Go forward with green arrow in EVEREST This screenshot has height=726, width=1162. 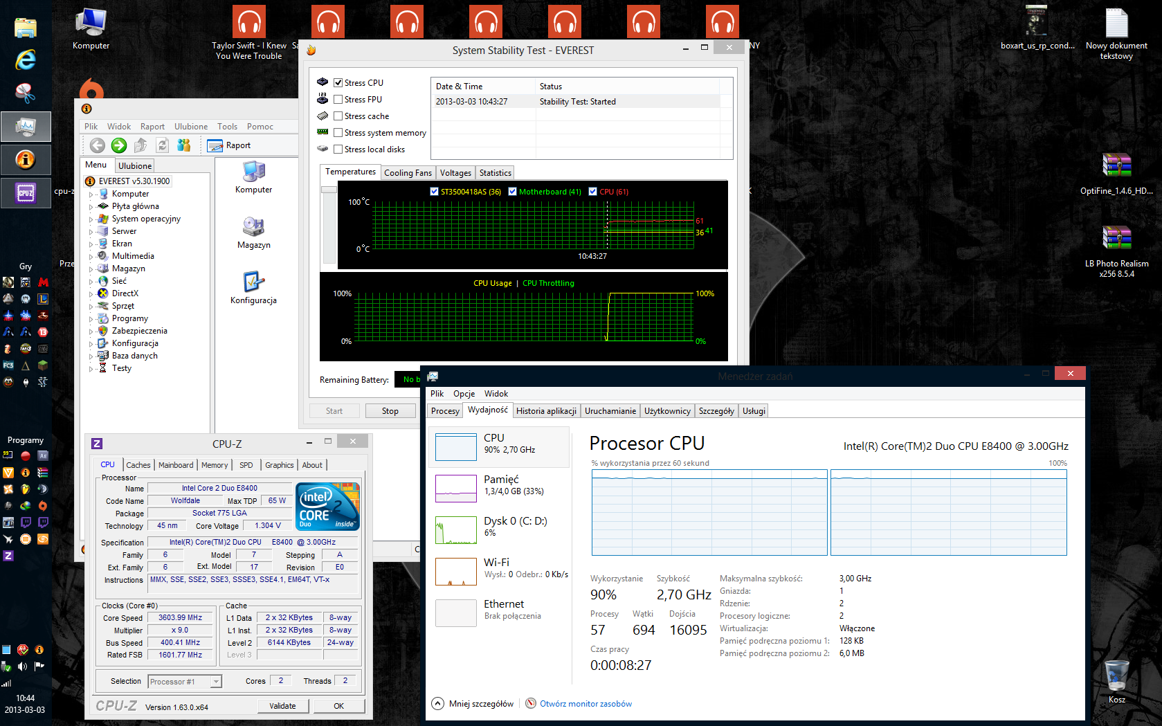click(x=119, y=145)
